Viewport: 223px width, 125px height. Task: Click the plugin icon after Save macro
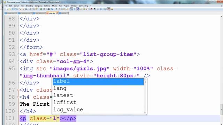[109, 9]
